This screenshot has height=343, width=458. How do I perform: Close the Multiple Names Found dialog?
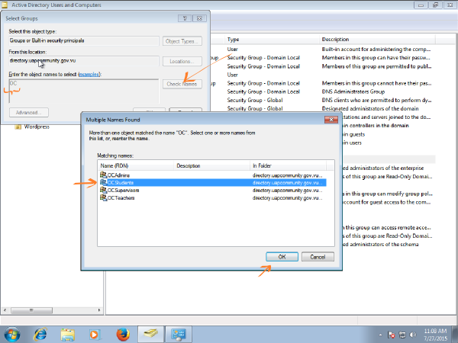pyautogui.click(x=331, y=120)
